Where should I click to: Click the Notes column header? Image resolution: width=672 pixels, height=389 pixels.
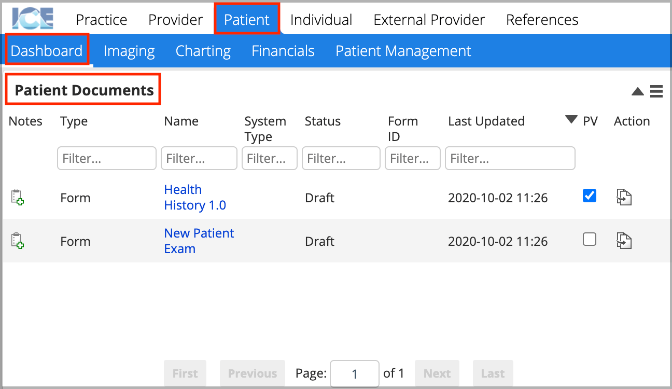[x=25, y=121]
